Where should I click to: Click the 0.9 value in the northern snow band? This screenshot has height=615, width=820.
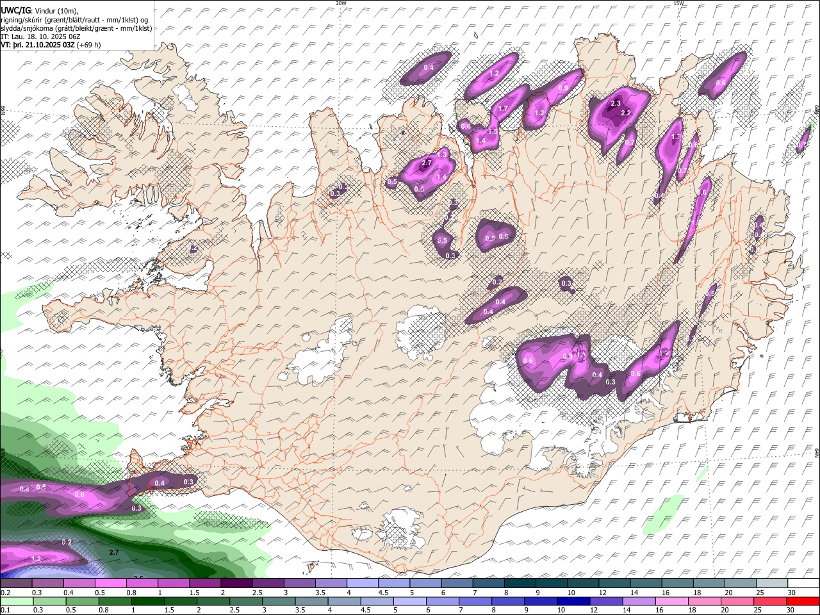coord(564,88)
